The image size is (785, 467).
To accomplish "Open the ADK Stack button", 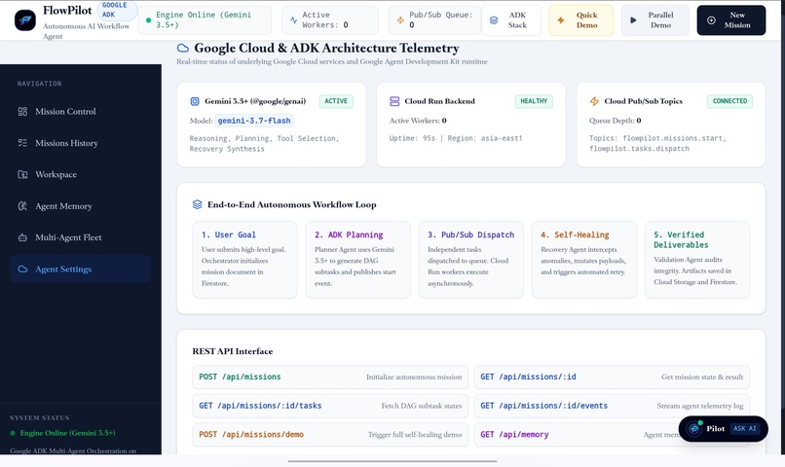I will click(x=511, y=20).
